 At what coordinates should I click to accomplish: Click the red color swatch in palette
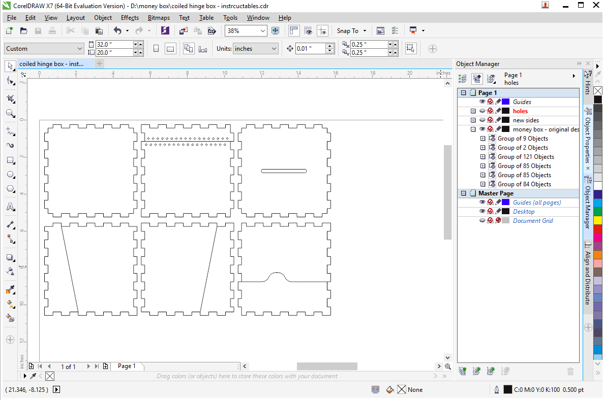coord(598,229)
